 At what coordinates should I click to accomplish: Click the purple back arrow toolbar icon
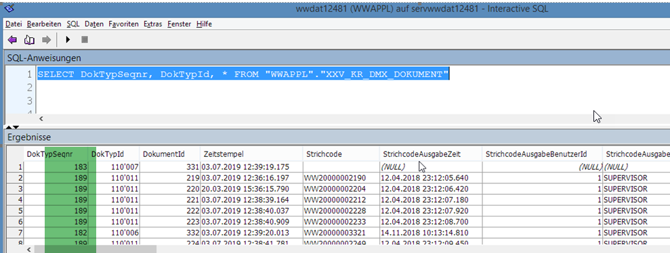point(12,40)
